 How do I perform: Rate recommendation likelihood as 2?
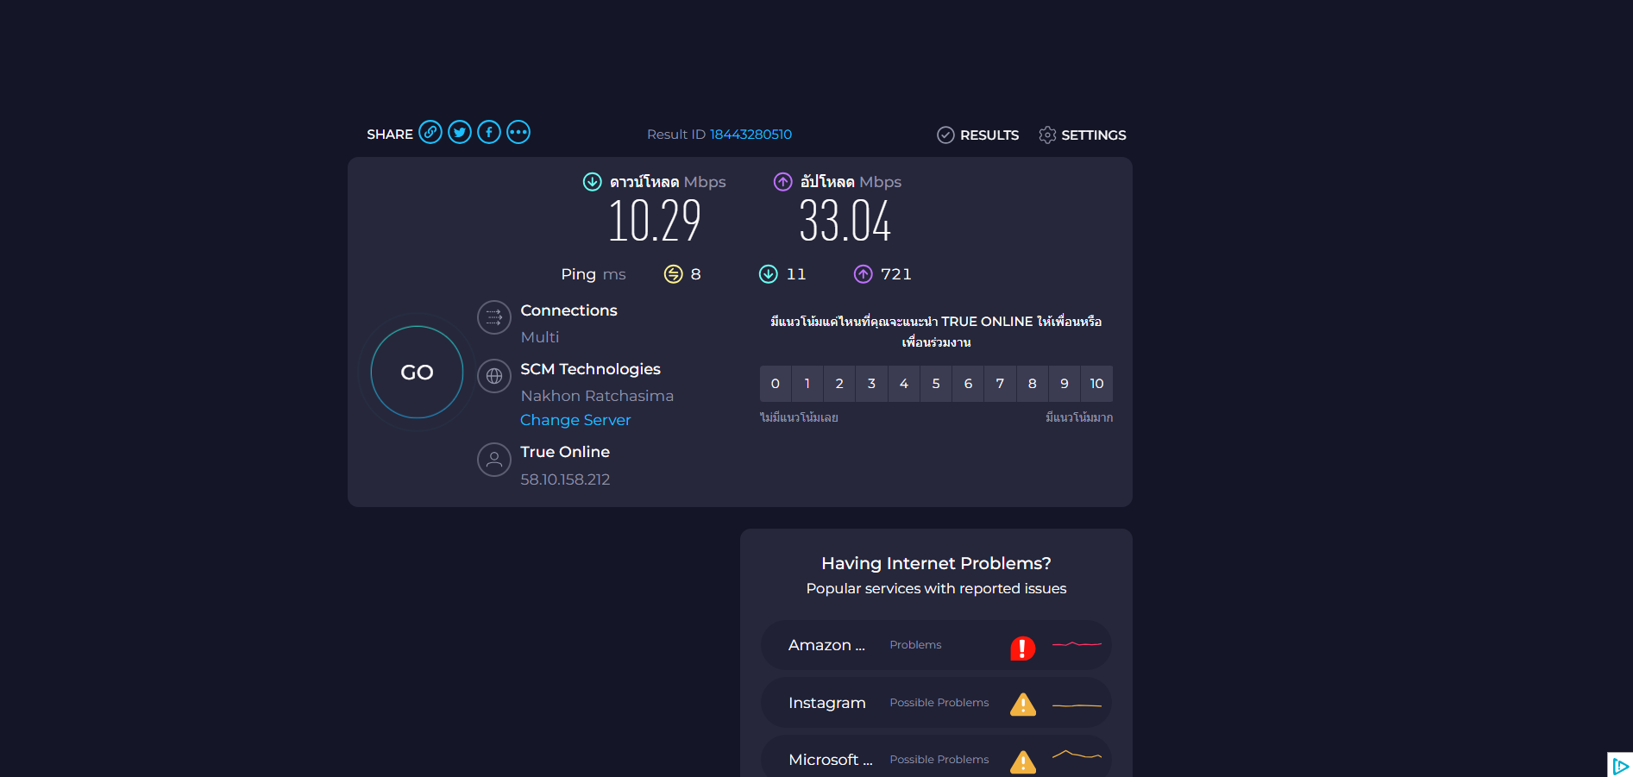[x=839, y=384]
